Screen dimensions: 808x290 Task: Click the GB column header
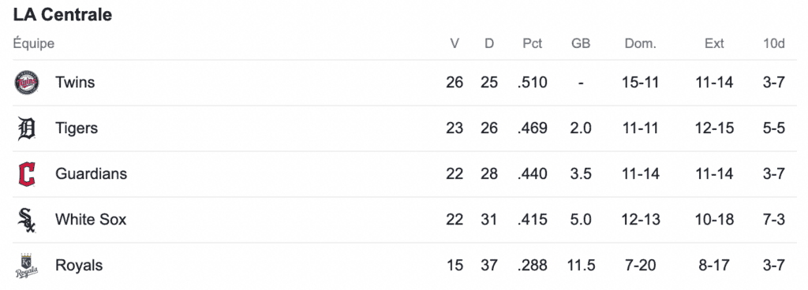coord(581,43)
